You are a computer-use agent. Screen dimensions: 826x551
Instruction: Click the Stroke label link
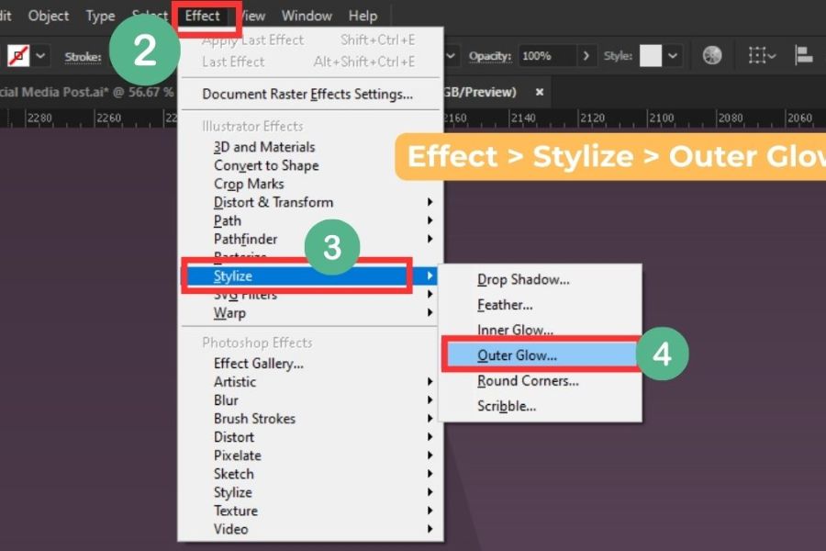(83, 57)
